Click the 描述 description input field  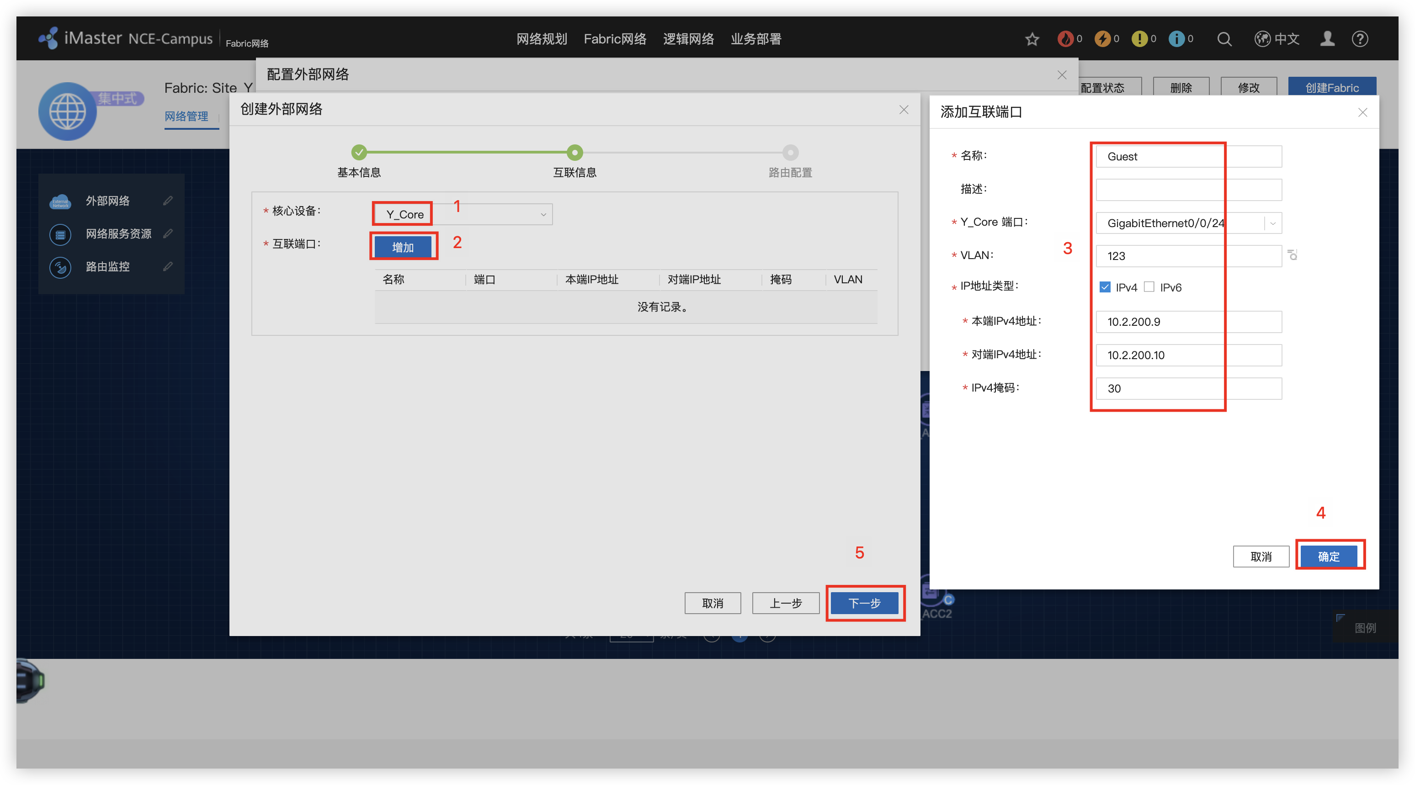tap(1188, 190)
